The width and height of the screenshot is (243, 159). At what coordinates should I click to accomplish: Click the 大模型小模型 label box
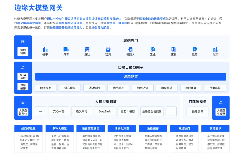tap(221, 112)
